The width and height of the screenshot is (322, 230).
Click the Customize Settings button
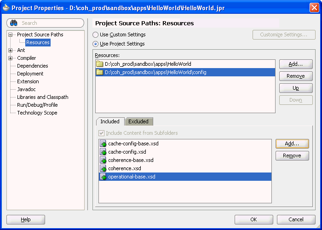coord(284,34)
